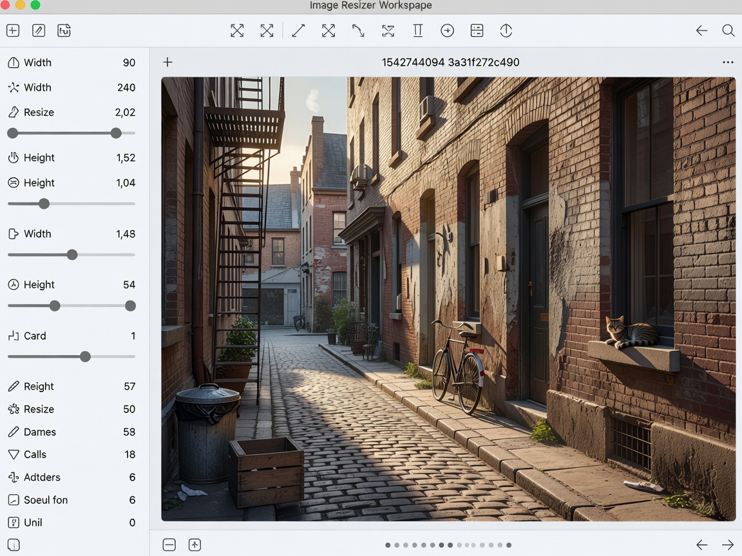742x556 pixels.
Task: Click the Card row icon
Action: pyautogui.click(x=14, y=336)
